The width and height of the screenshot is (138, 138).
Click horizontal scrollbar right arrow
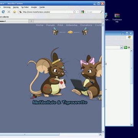pyautogui.click(x=100, y=134)
